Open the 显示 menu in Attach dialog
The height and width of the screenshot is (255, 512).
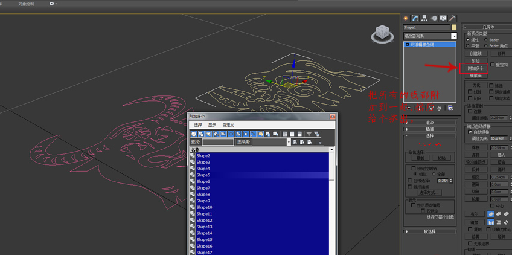pos(213,125)
